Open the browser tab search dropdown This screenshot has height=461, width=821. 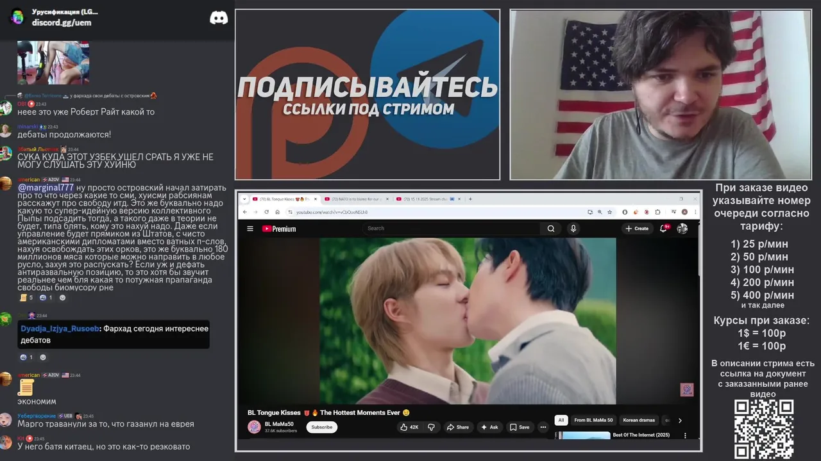point(244,199)
